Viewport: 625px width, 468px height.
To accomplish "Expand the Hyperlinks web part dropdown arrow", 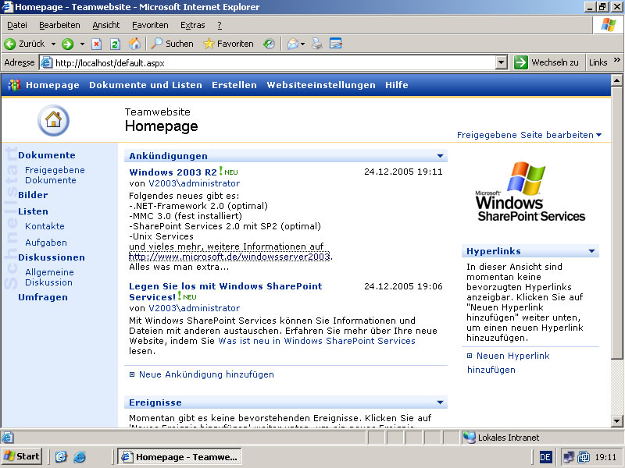I will click(592, 251).
